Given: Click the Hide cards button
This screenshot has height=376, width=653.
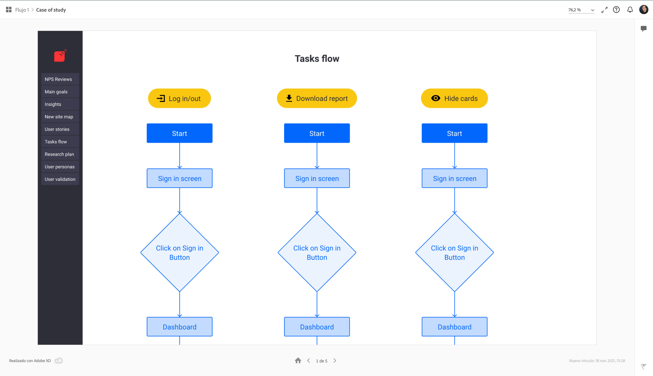Looking at the screenshot, I should coord(454,98).
